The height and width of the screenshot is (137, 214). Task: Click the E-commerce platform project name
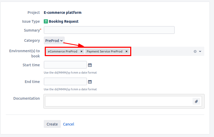(63, 13)
